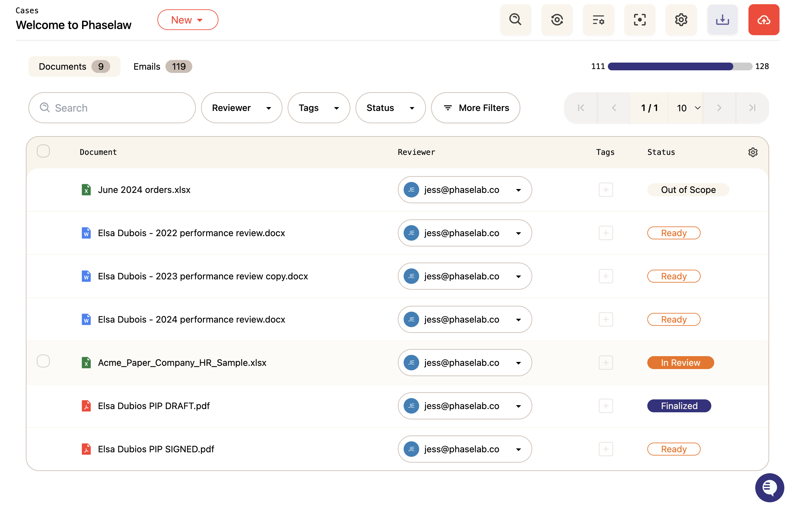795x511 pixels.
Task: Click the filter settings list icon
Action: click(598, 20)
